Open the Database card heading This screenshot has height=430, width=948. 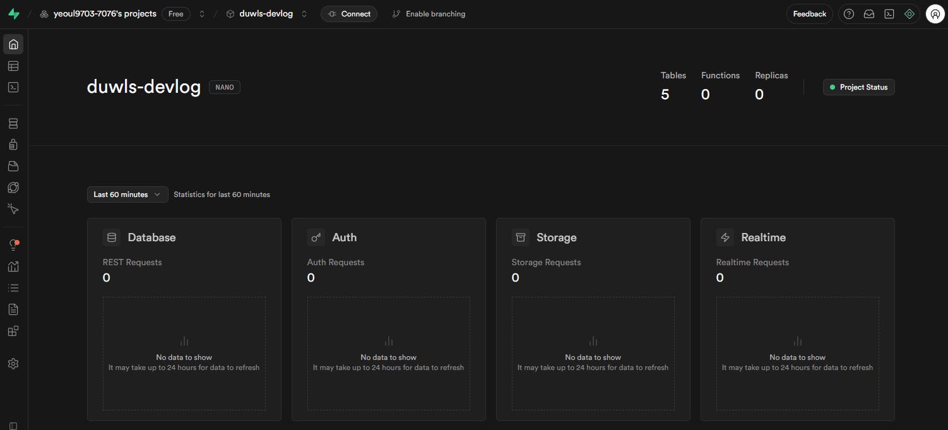[x=151, y=237]
